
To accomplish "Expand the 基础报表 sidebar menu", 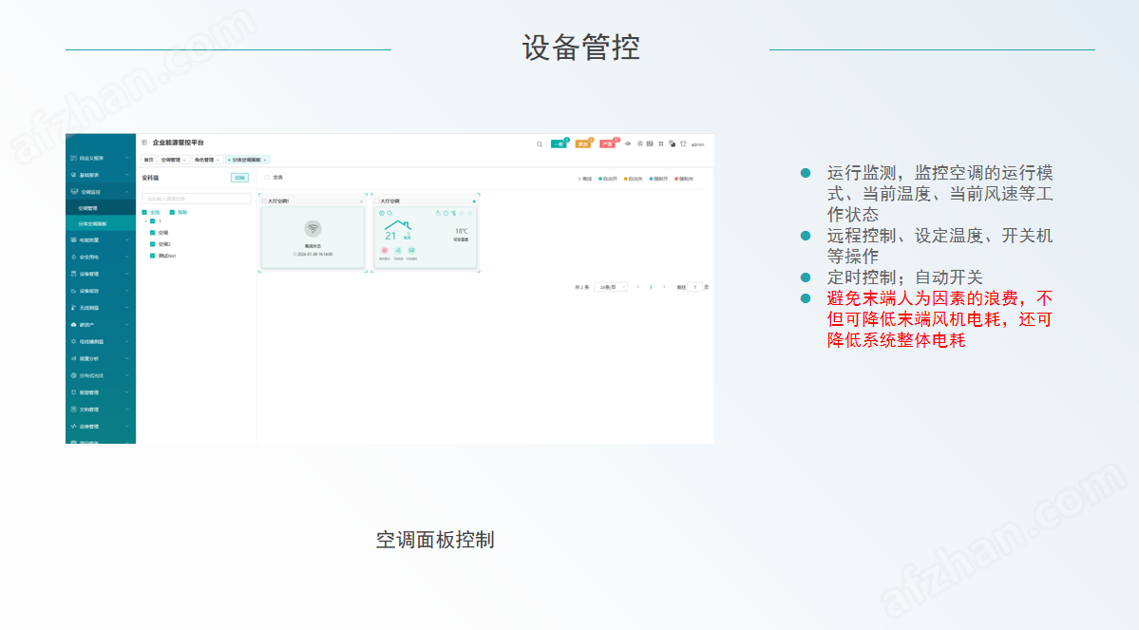I will coord(127,175).
